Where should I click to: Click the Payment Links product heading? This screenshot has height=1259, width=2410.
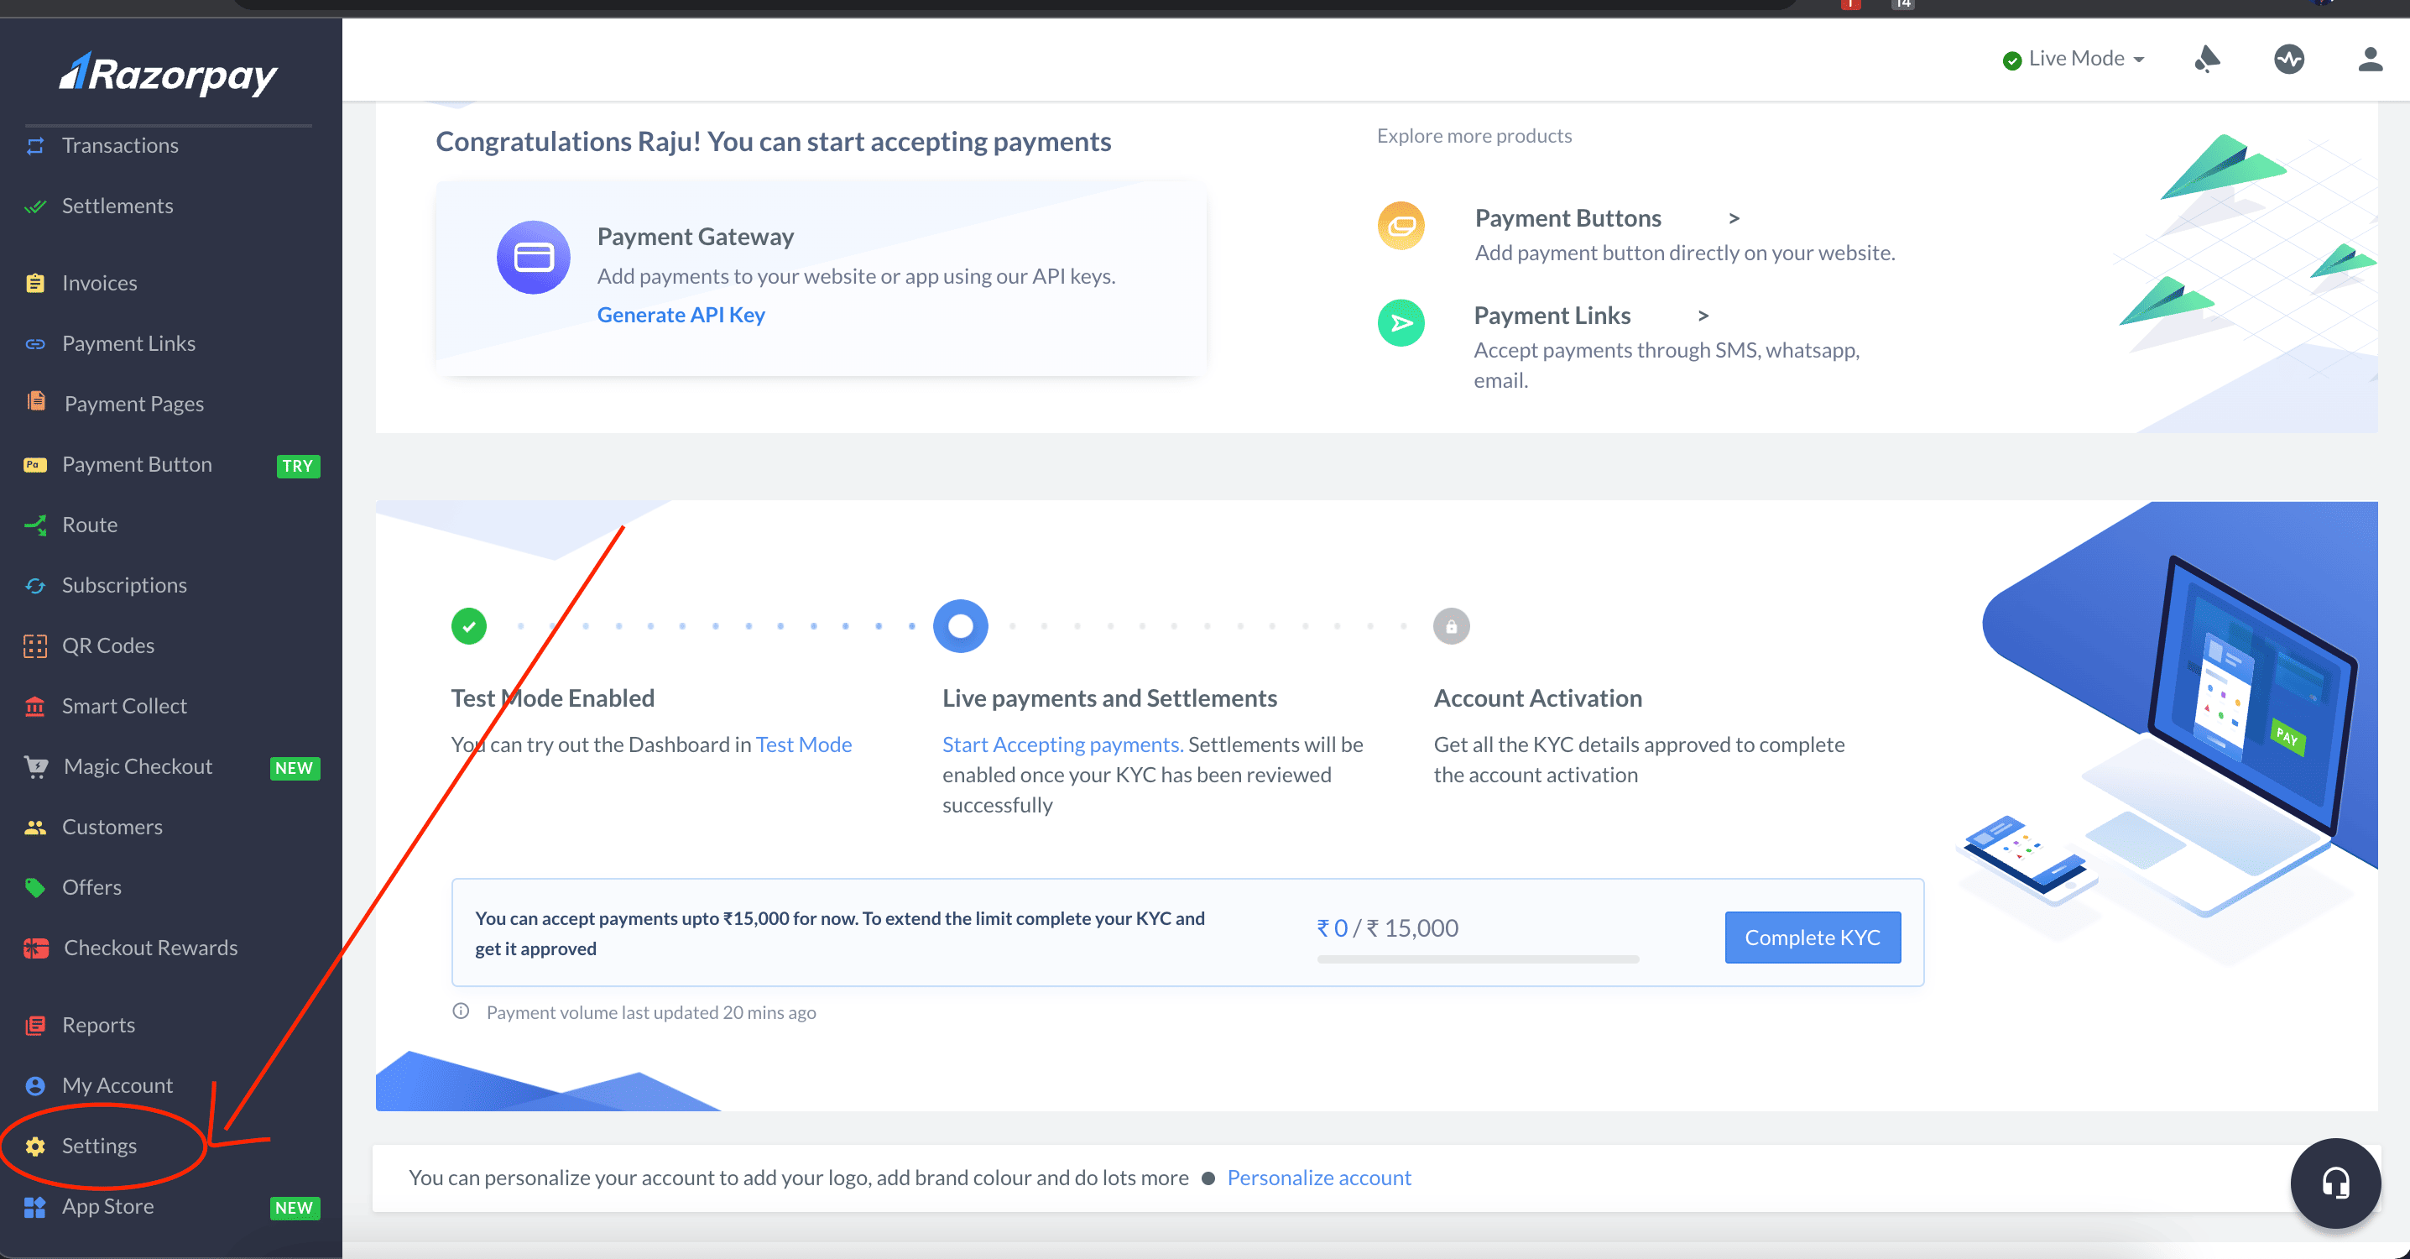coord(1552,316)
